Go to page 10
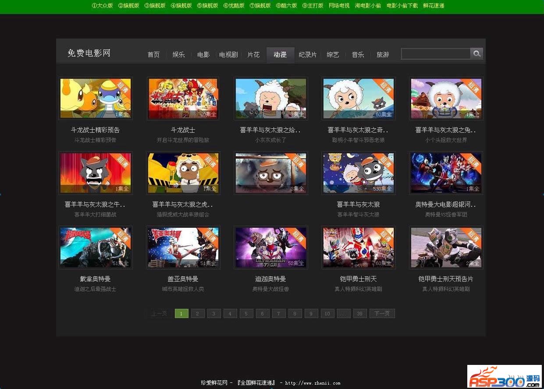Screen dimensions: 544x389 click(x=327, y=314)
